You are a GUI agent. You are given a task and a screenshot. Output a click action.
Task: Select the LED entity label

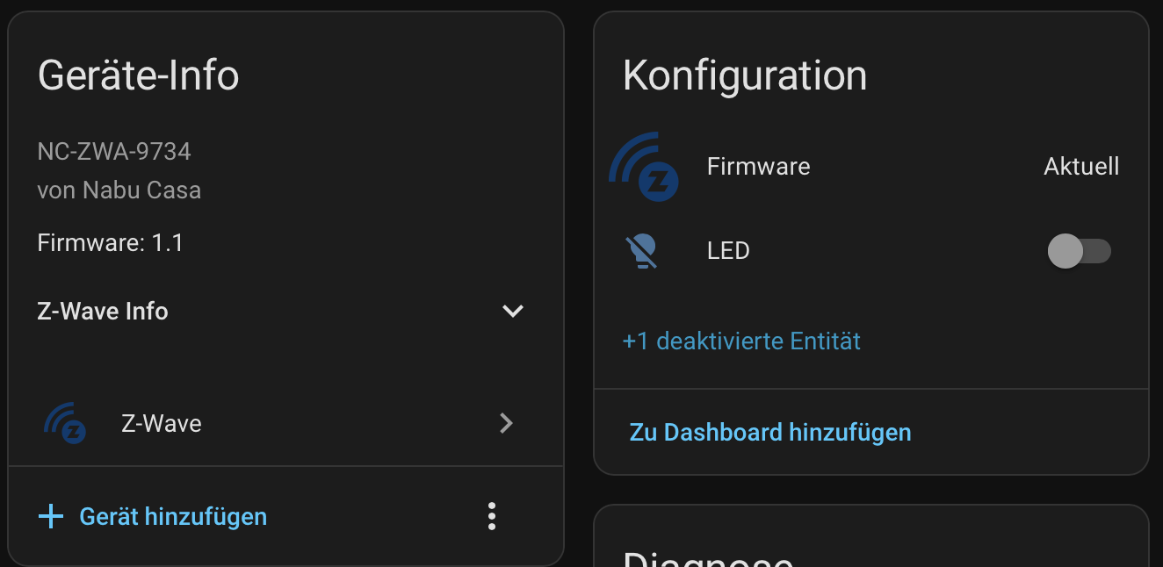(x=728, y=252)
